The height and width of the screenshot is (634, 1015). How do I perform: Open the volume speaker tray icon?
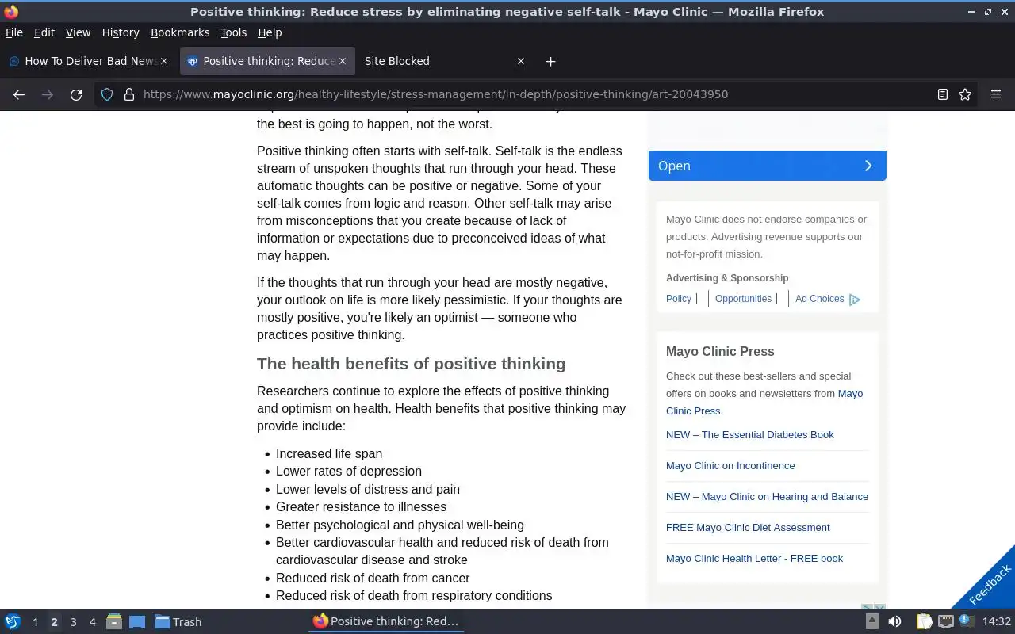pyautogui.click(x=894, y=621)
